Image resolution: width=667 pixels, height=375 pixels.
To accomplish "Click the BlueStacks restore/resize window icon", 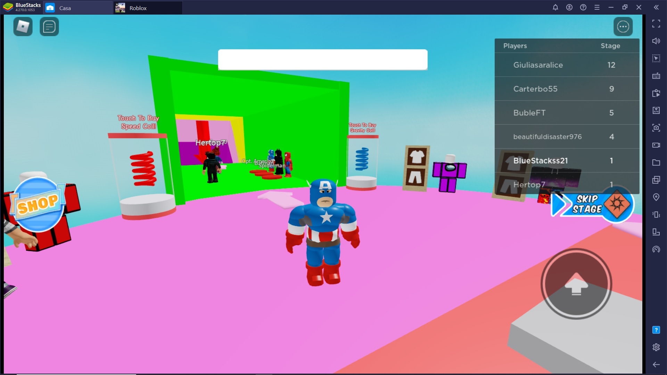I will click(625, 7).
